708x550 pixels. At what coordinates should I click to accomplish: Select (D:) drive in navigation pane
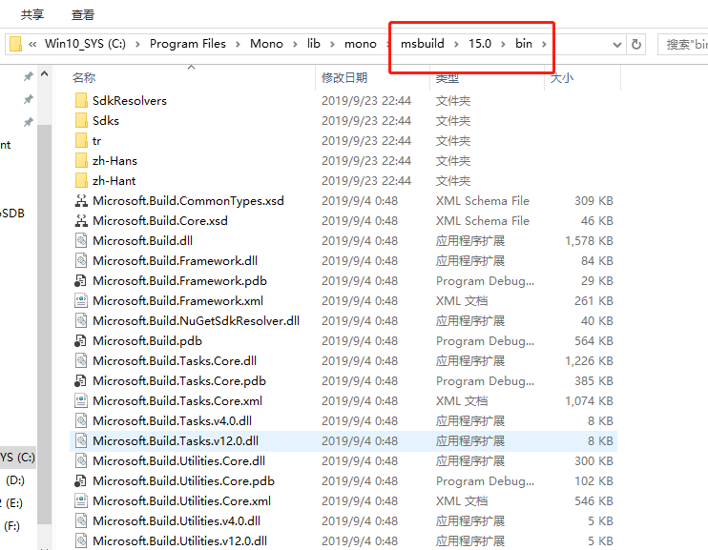(15, 480)
